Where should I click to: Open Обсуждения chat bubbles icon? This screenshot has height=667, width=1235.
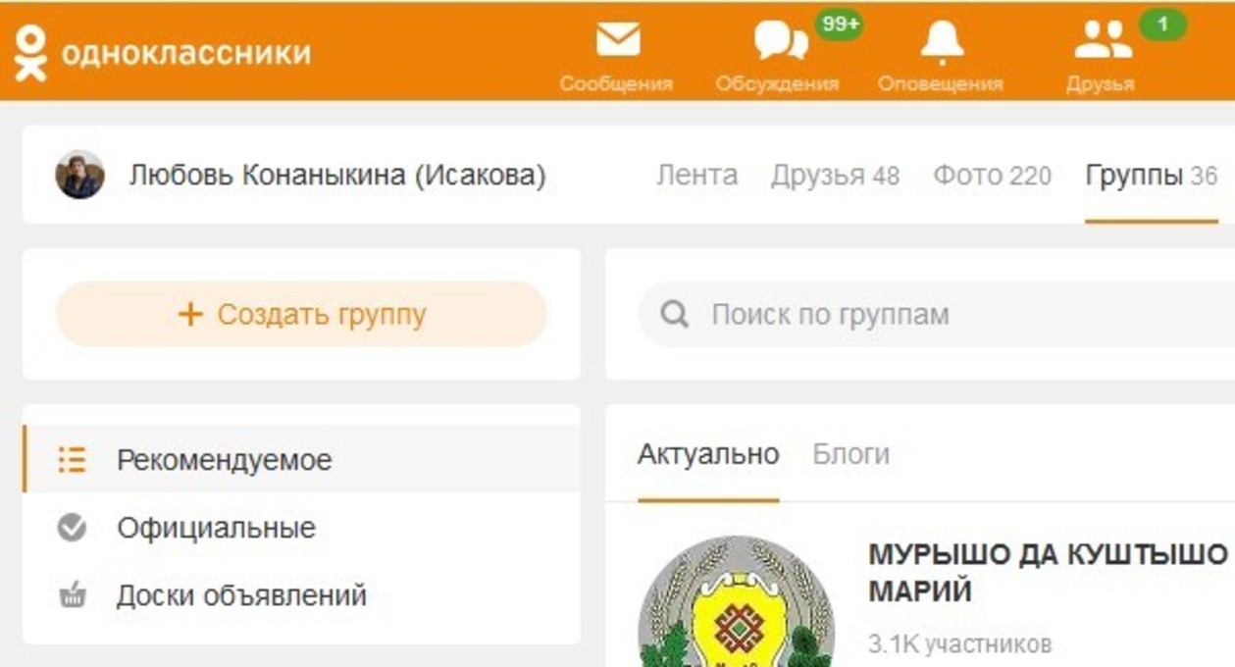pyautogui.click(x=780, y=42)
